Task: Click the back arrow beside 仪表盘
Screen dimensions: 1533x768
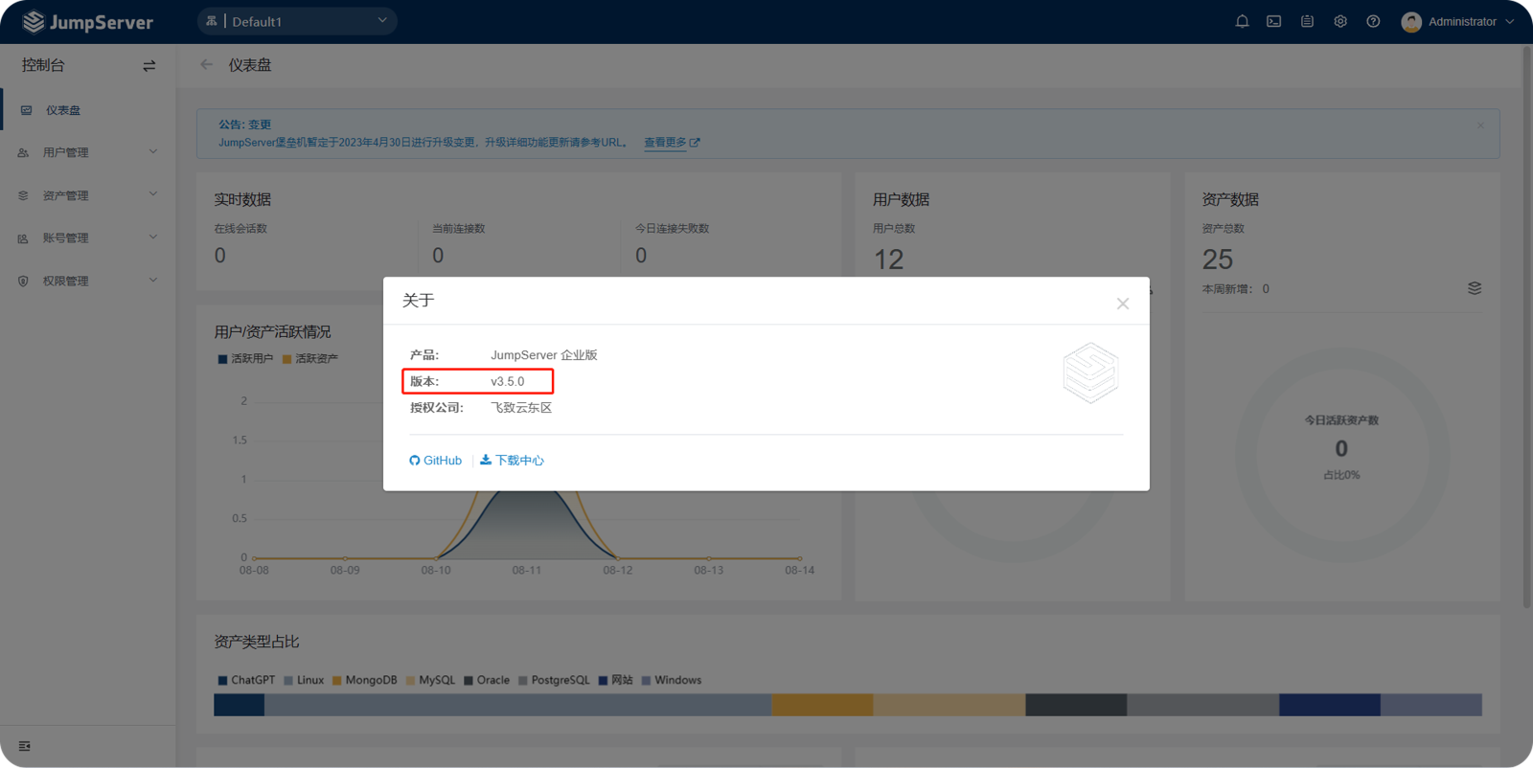Action: pyautogui.click(x=207, y=65)
